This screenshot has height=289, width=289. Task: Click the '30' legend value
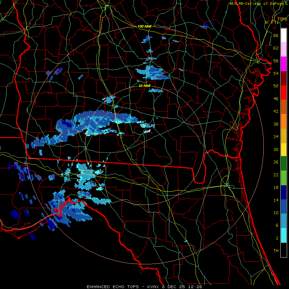[x=276, y=149]
